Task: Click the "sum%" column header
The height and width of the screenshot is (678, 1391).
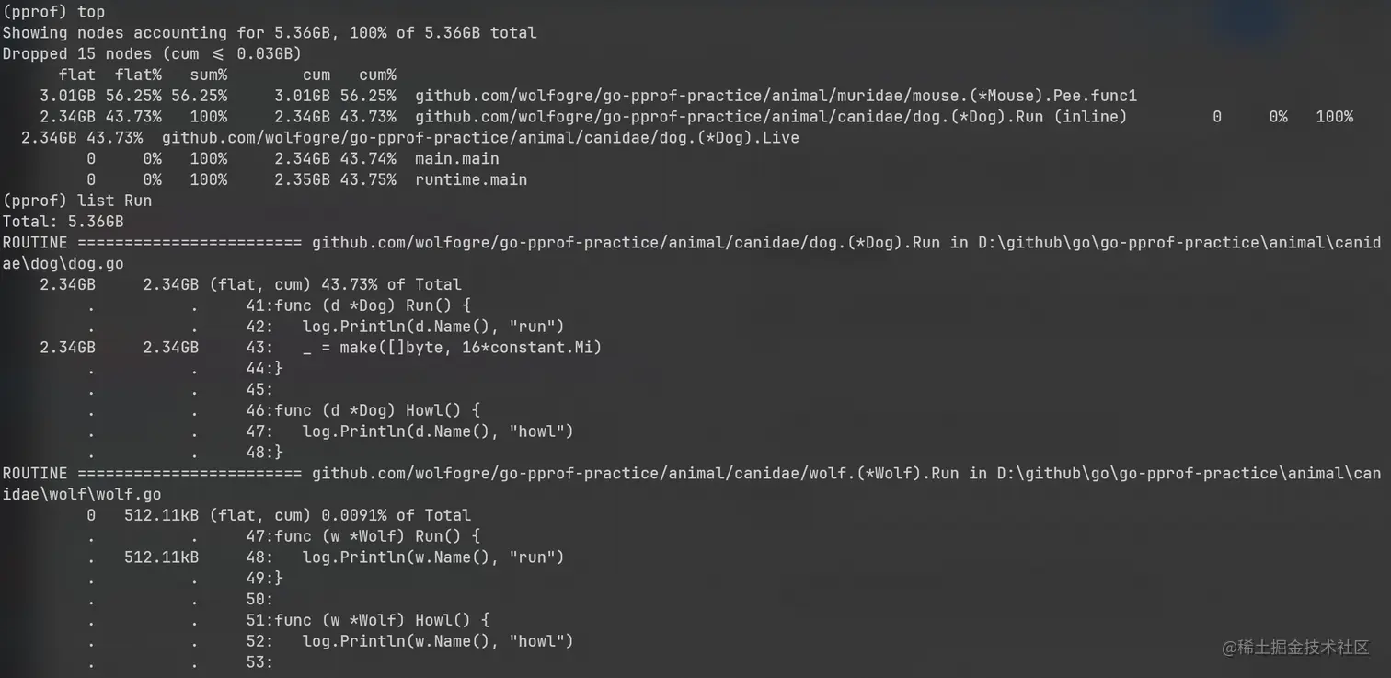Action: point(208,75)
